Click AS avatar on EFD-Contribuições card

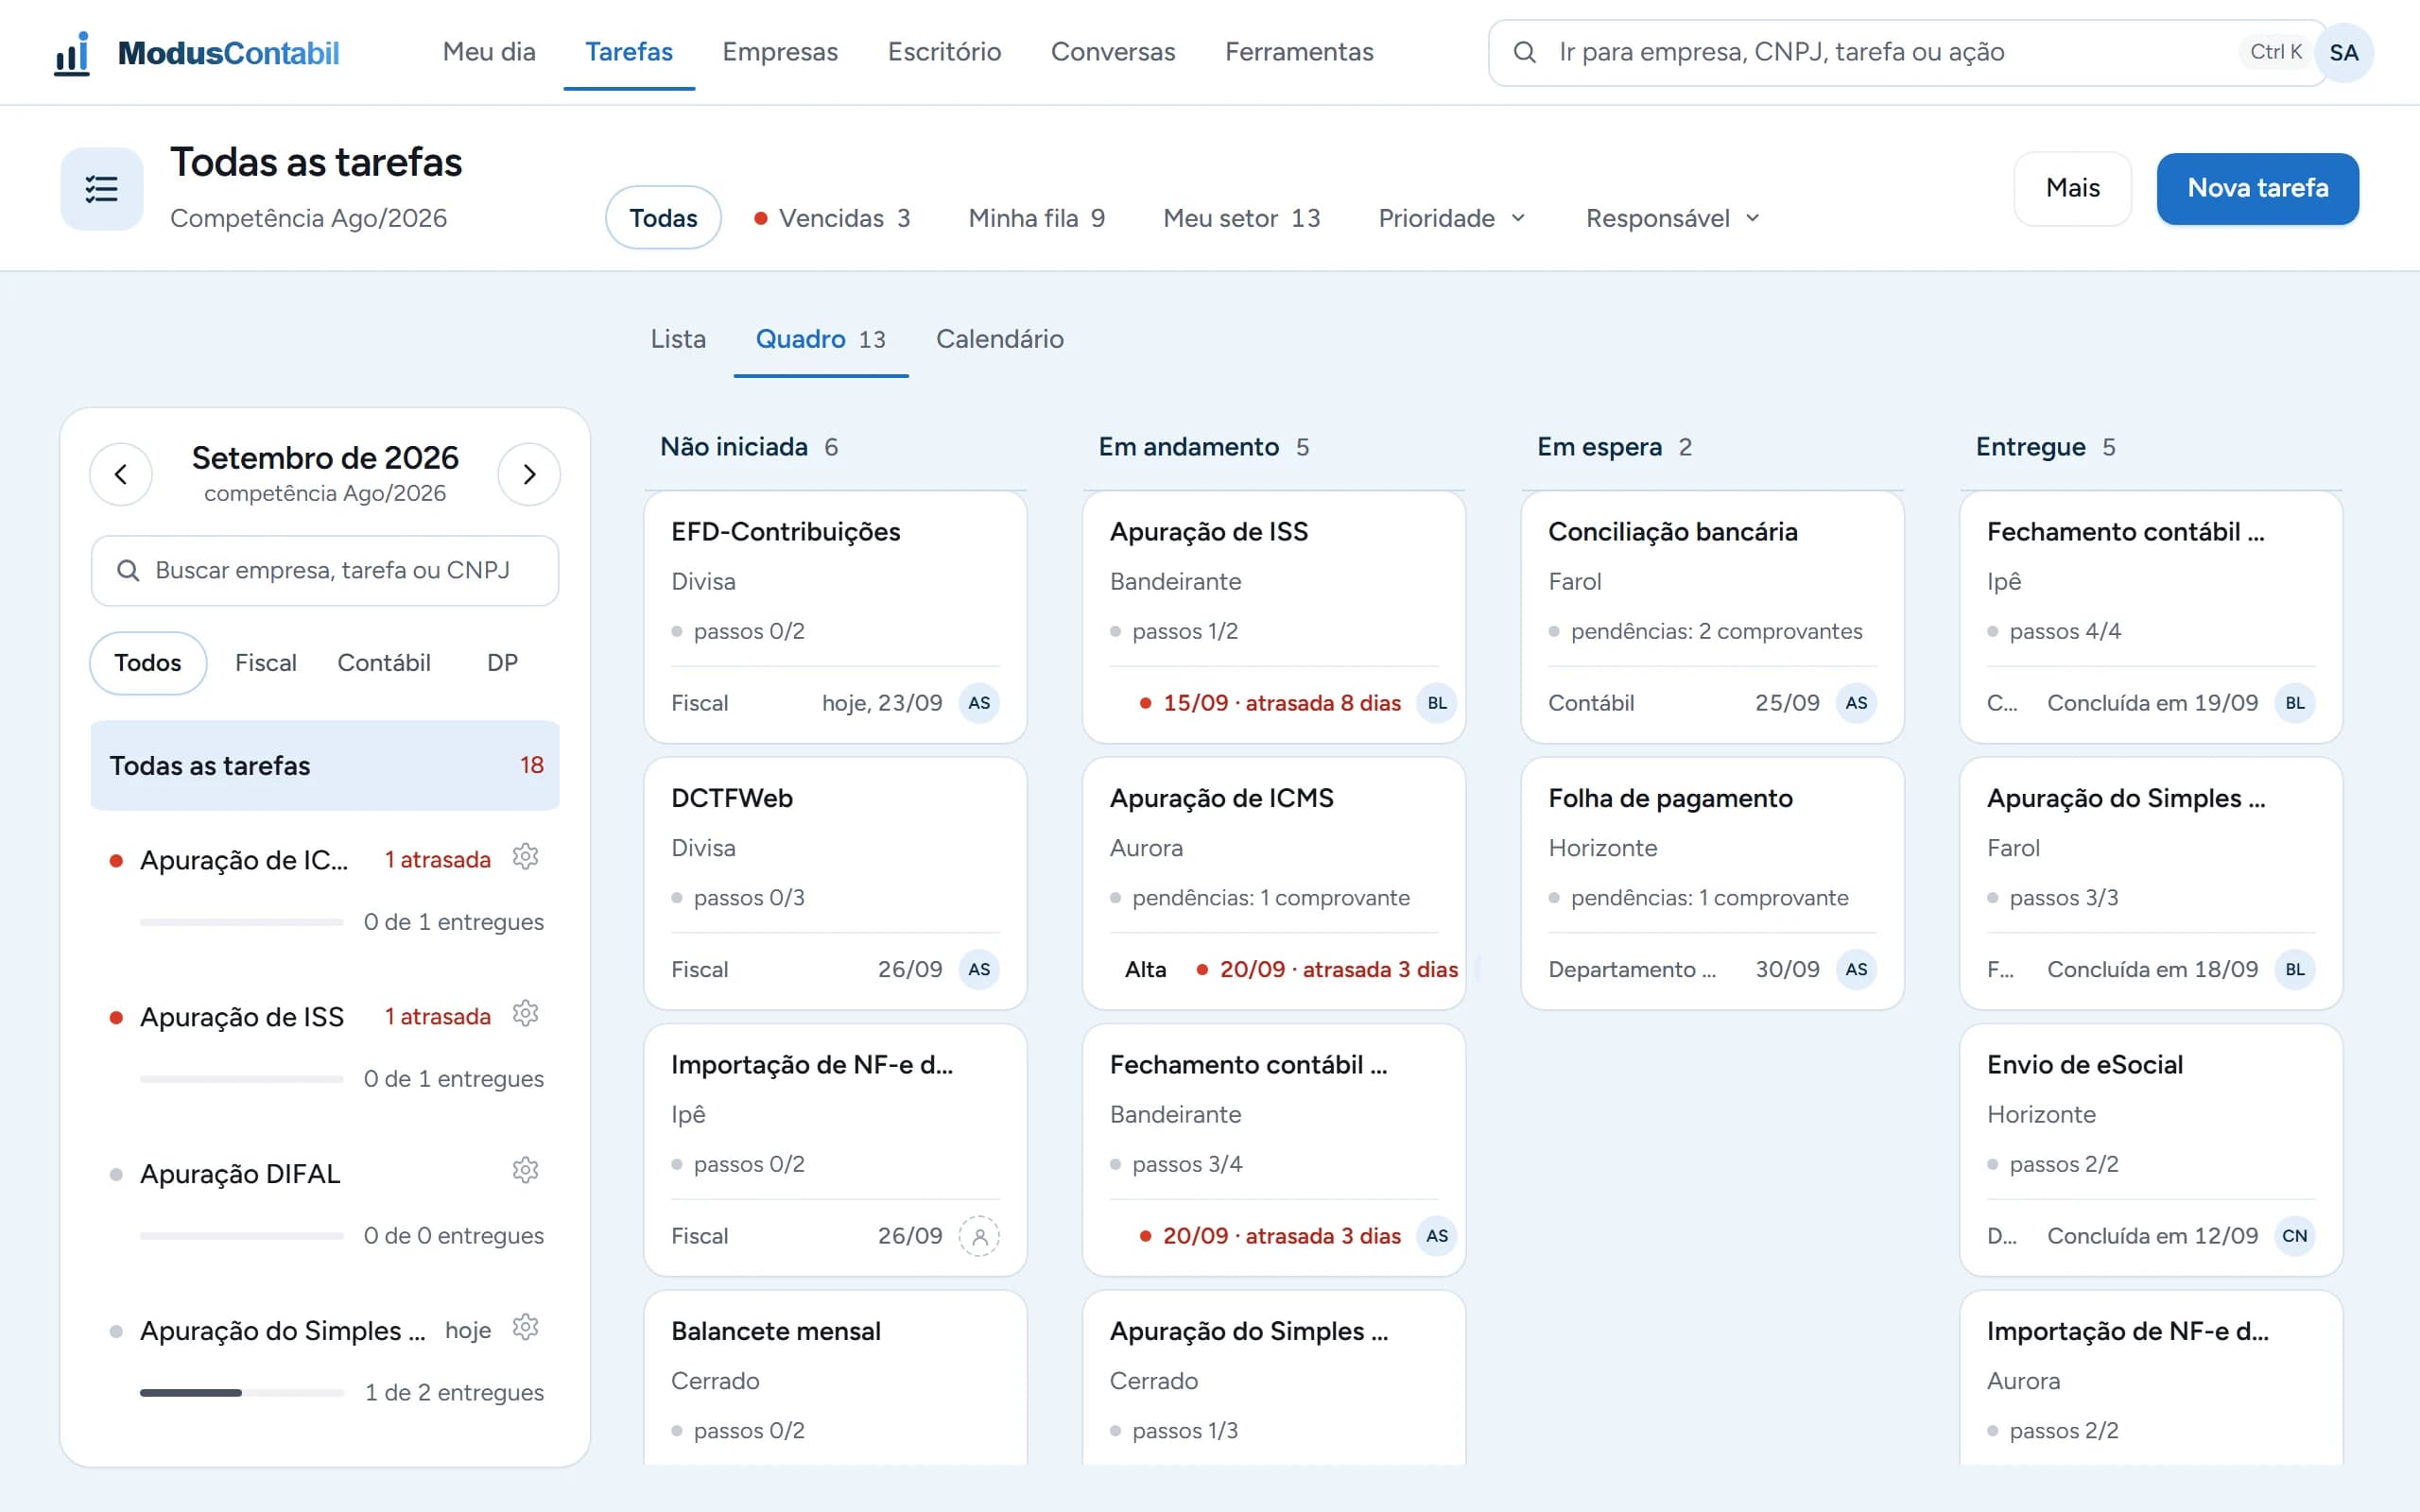pos(979,703)
